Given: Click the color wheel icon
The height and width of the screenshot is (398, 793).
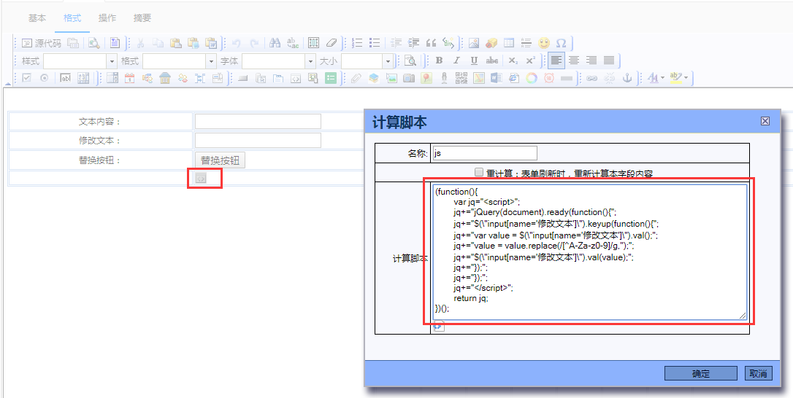Looking at the screenshot, I should tap(532, 78).
